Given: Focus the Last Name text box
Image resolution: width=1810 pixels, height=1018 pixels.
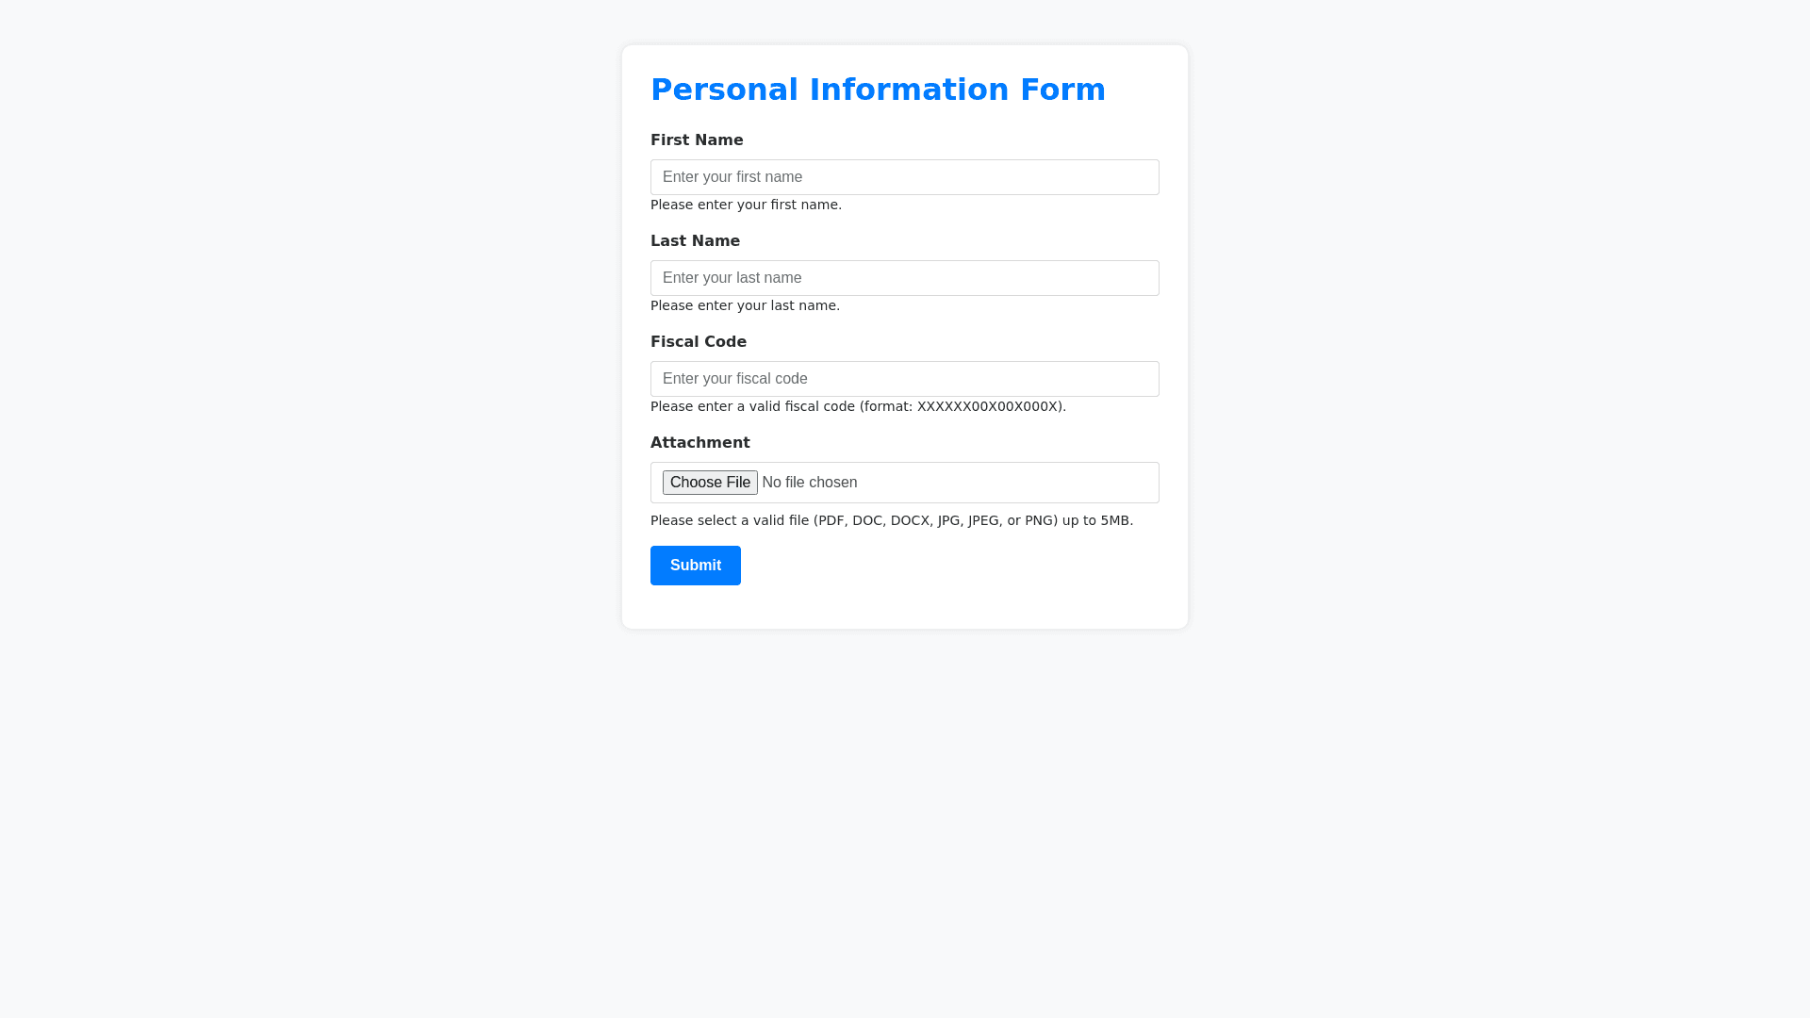Looking at the screenshot, I should 905,278.
